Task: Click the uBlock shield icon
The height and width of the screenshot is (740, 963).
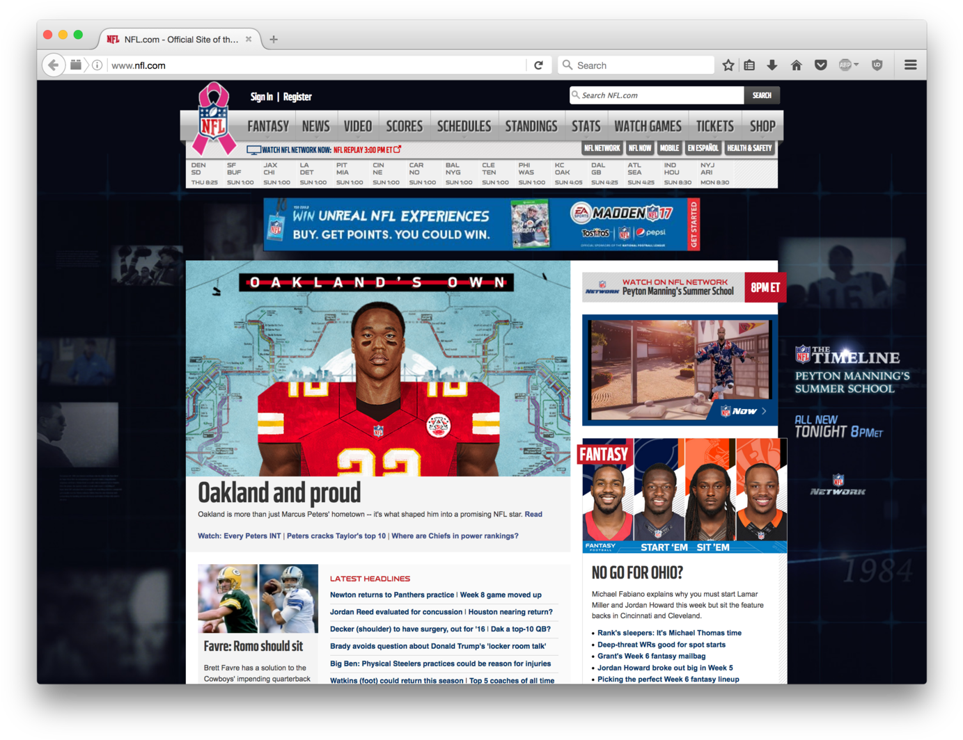Action: (877, 65)
